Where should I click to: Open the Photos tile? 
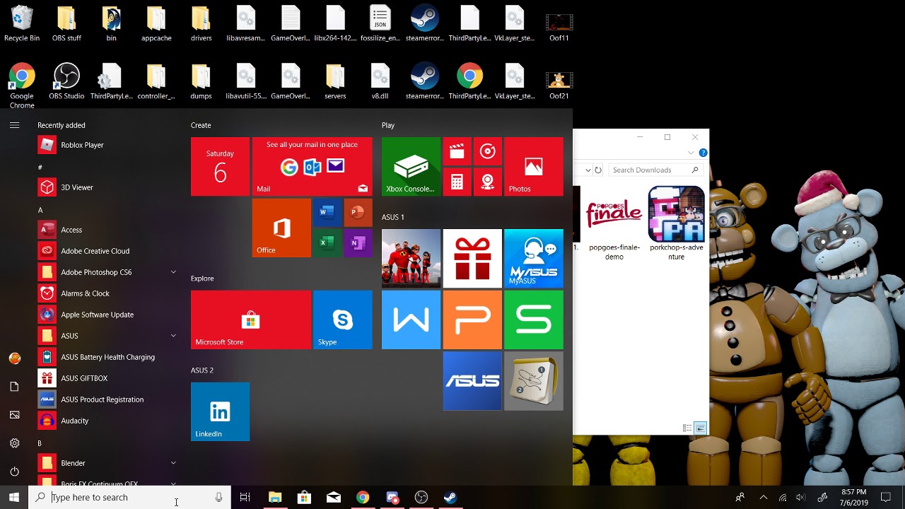[534, 166]
